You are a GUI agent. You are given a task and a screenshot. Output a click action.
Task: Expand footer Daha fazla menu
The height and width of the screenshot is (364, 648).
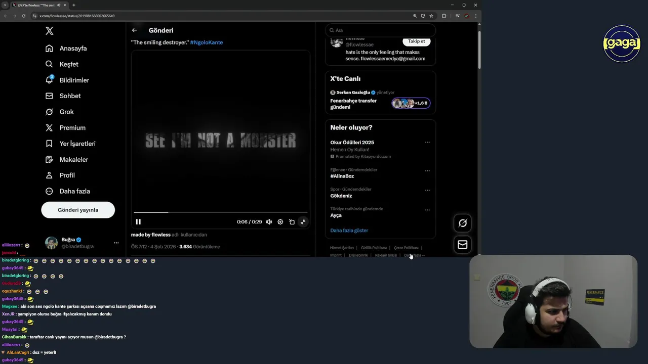click(415, 255)
